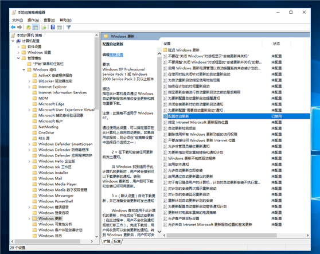Click the 计算机配置 computer icon in tree
The height and width of the screenshot is (254, 320).
coord(18,41)
